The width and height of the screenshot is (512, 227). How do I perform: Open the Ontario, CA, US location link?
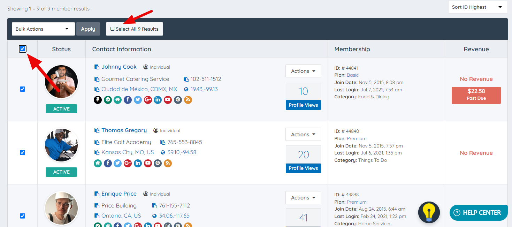[x=121, y=216]
